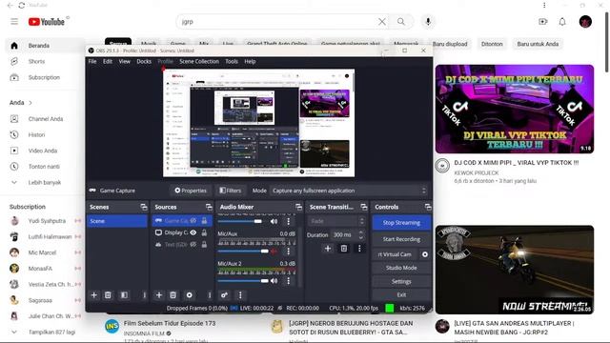Go to YouTube home via logo
The image size is (610, 343).
click(47, 22)
